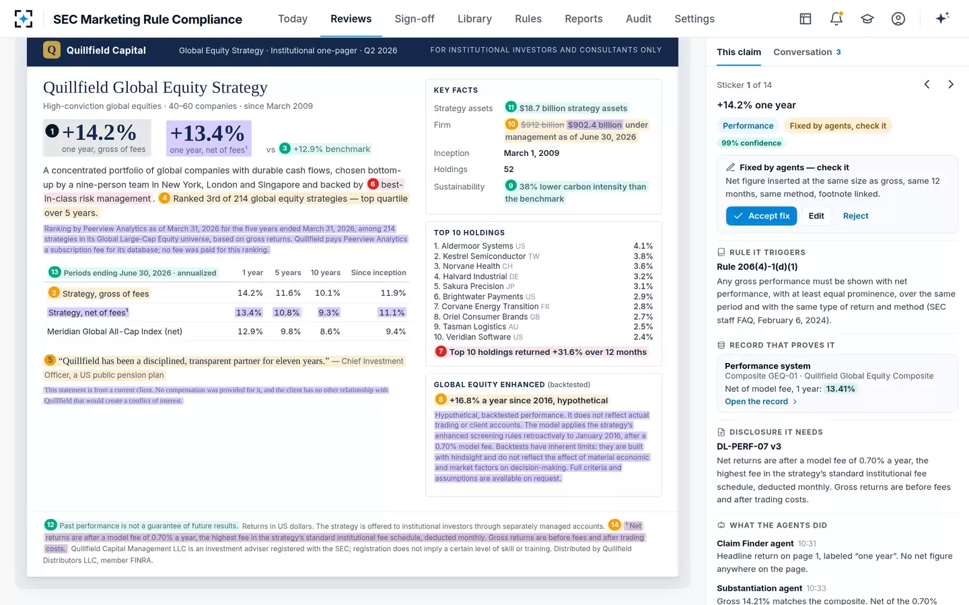
Task: Select sticker 11 on strategy assets
Action: [x=511, y=107]
